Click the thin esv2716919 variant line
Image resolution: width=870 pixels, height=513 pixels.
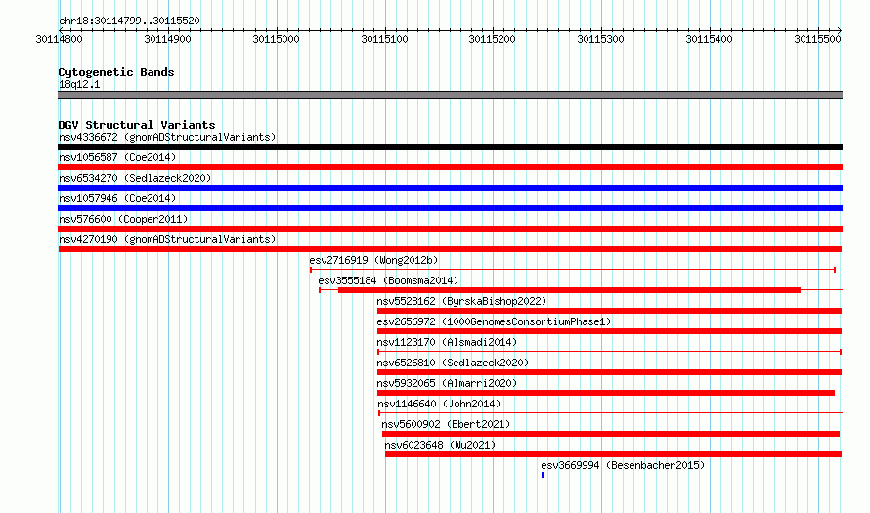(573, 270)
